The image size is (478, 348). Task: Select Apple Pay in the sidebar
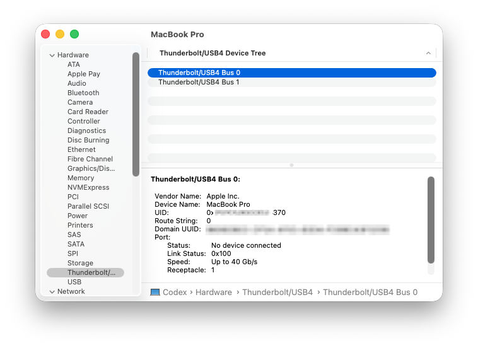[84, 74]
